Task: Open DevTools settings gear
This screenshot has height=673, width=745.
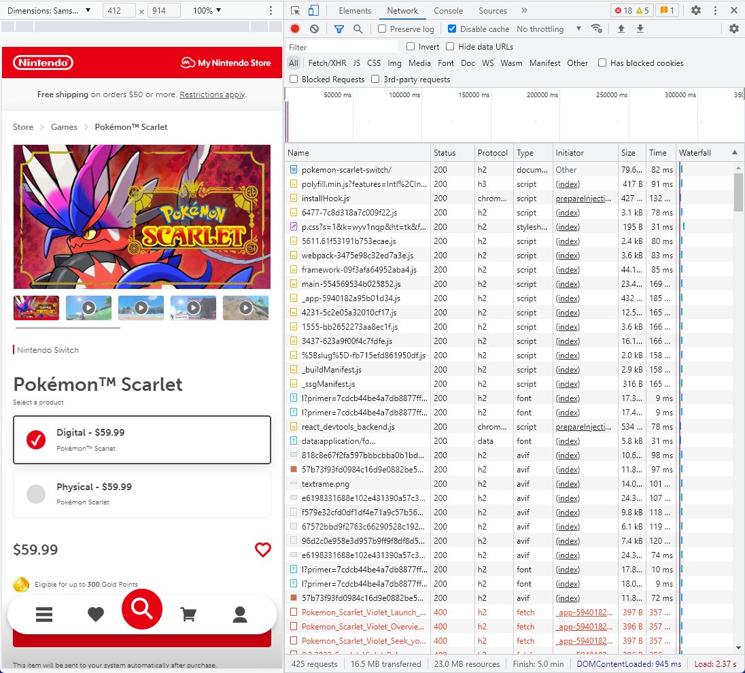Action: [x=695, y=10]
